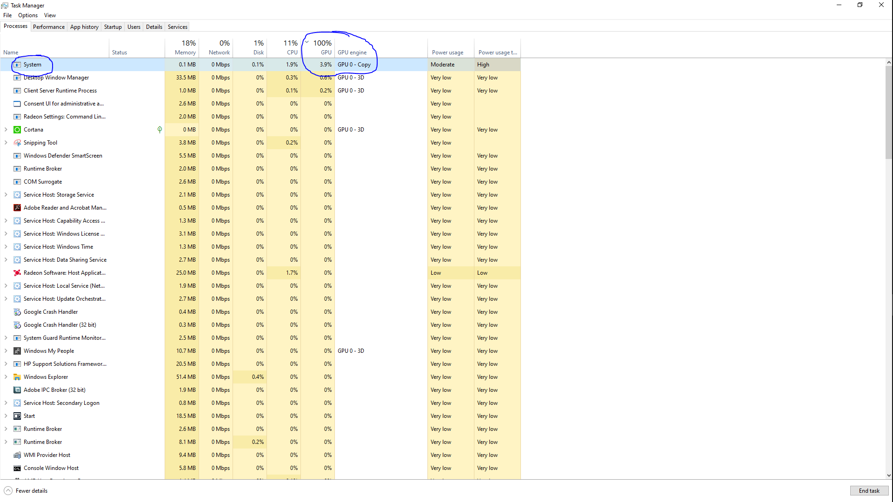Switch to the Details tab
The height and width of the screenshot is (502, 893).
pyautogui.click(x=154, y=27)
